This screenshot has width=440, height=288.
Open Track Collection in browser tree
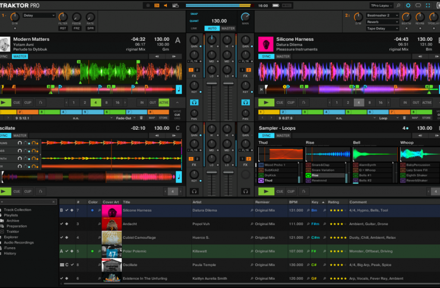[x=17, y=210]
